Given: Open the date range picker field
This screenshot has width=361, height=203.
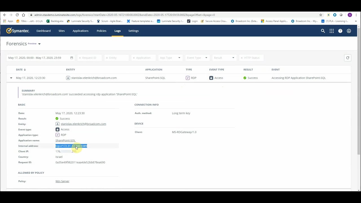Looking at the screenshot, I should click(x=41, y=58).
